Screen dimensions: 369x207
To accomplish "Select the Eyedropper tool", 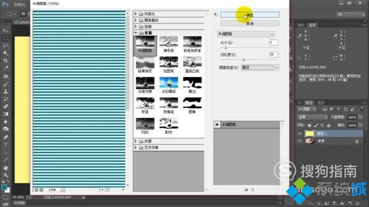I will 5,68.
